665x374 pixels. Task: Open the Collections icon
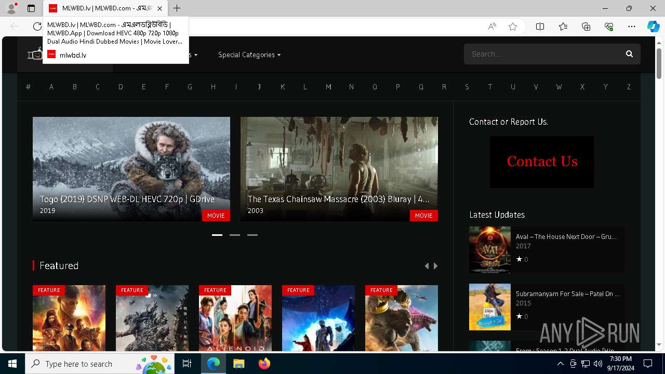[x=586, y=26]
